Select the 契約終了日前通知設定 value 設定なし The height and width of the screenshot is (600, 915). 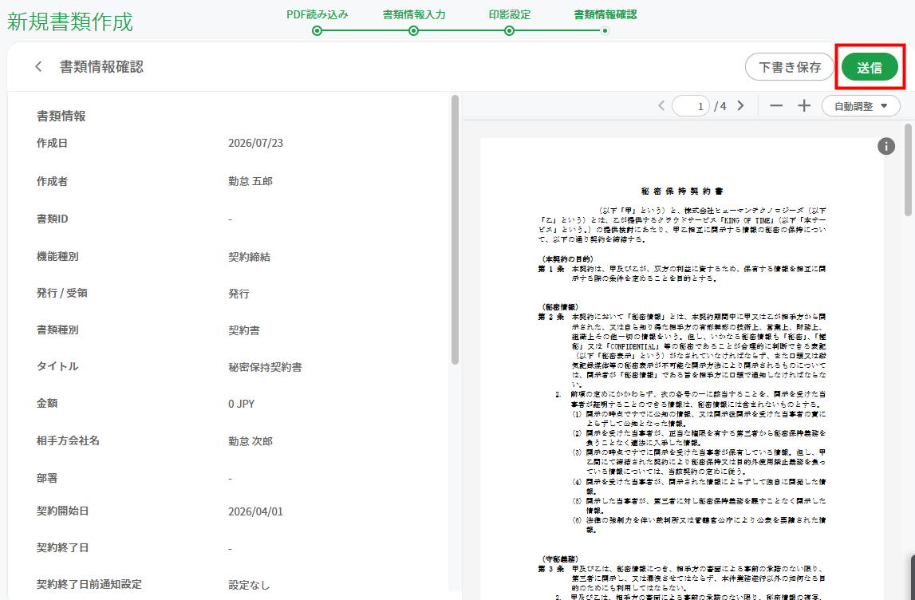(x=249, y=585)
